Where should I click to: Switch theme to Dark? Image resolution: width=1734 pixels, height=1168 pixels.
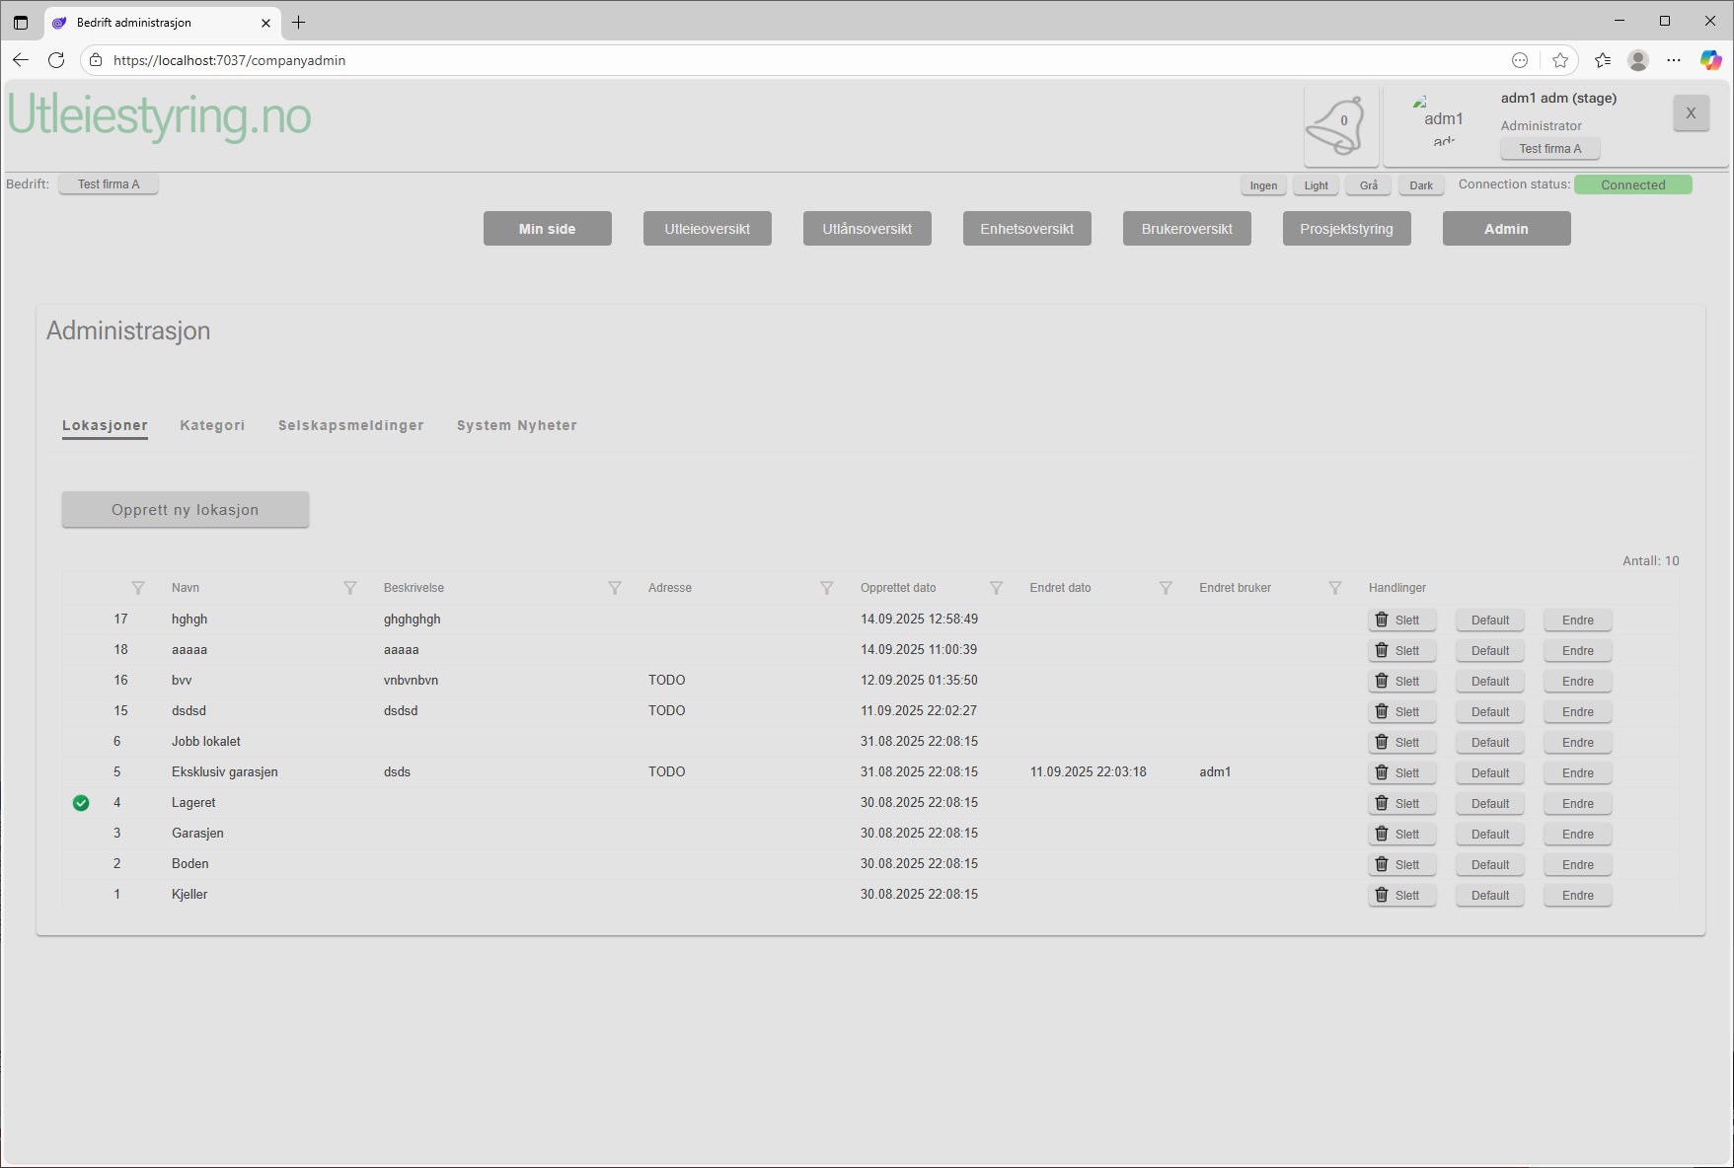pyautogui.click(x=1420, y=185)
